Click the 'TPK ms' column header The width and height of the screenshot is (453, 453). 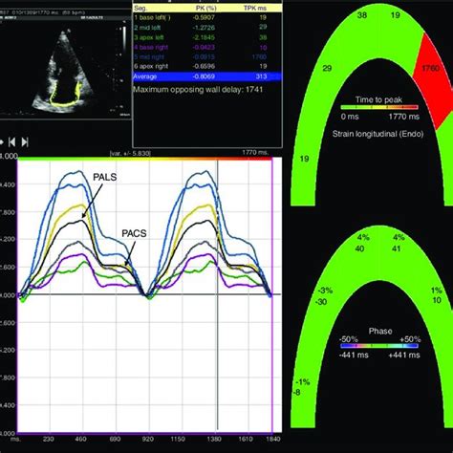click(x=255, y=9)
